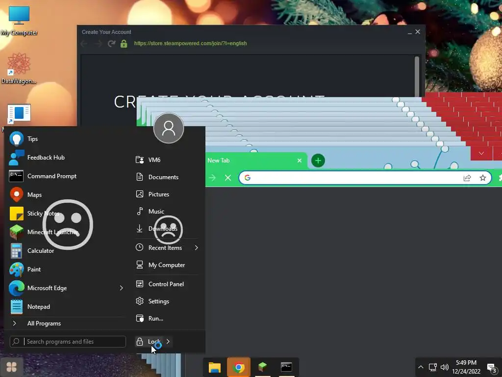
Task: Click the Steam secure lock icon
Action: click(x=124, y=43)
